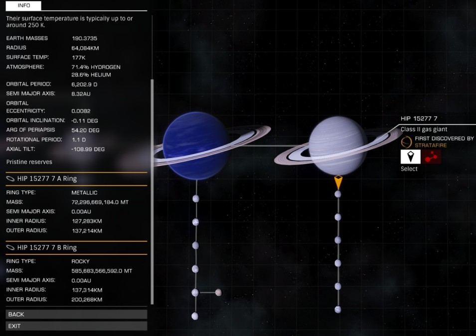
Task: Click the HIP 15277 7 A Ring header
Action: tap(76, 178)
